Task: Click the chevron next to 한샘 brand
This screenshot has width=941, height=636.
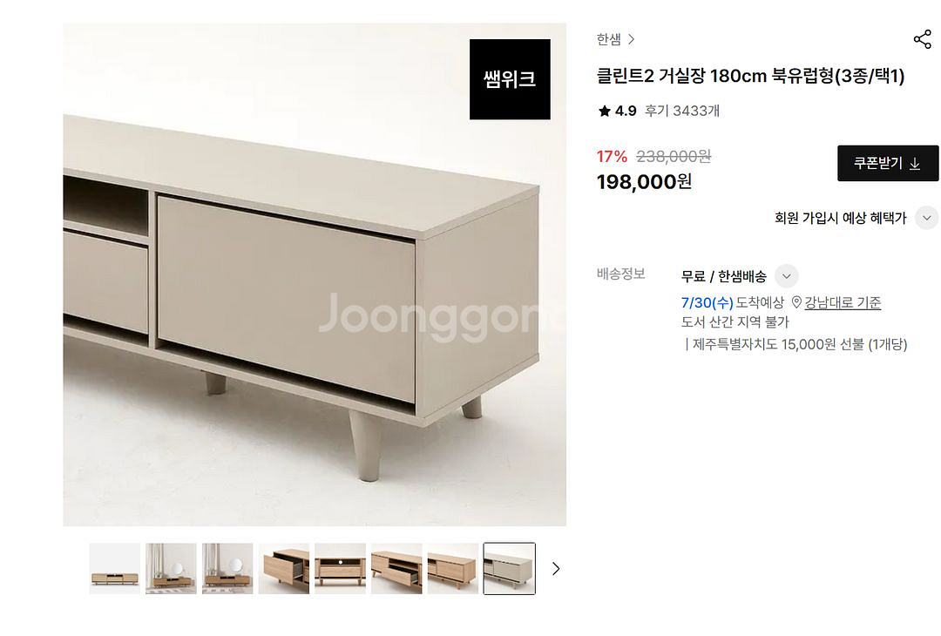Action: [x=631, y=39]
